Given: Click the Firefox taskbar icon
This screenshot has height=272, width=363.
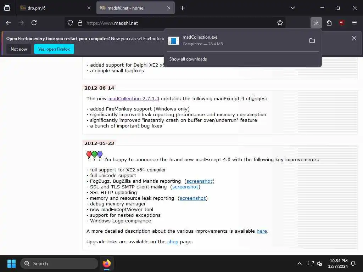Looking at the screenshot, I should [x=107, y=263].
